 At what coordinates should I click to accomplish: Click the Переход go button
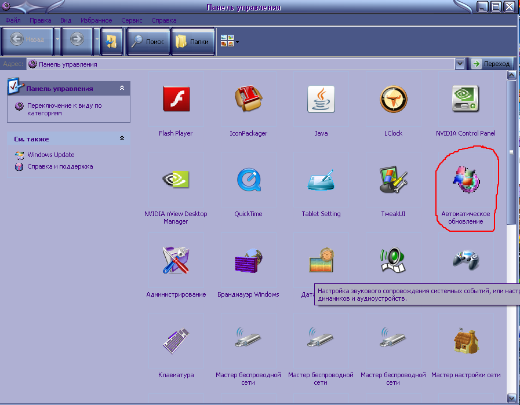pyautogui.click(x=491, y=64)
